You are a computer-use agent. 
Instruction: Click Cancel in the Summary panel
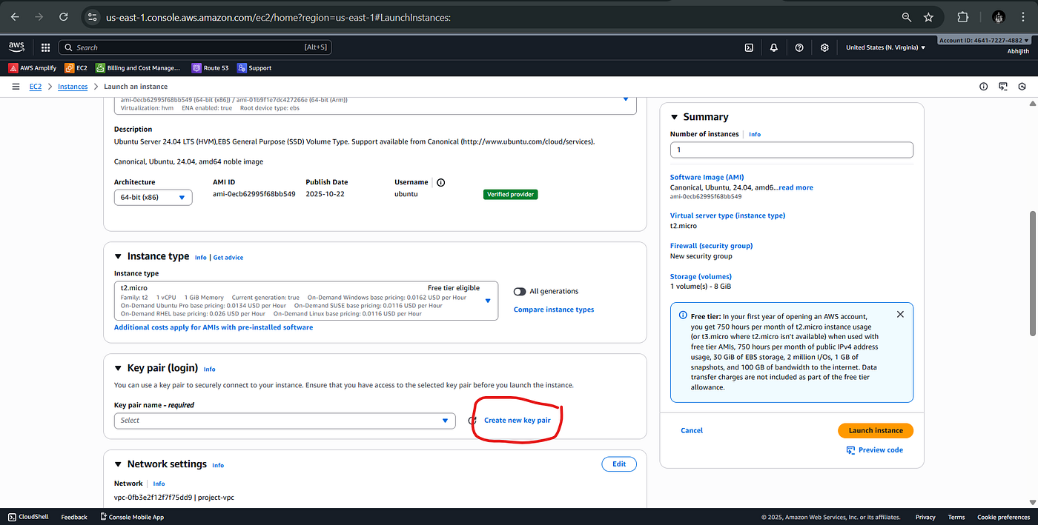tap(692, 430)
